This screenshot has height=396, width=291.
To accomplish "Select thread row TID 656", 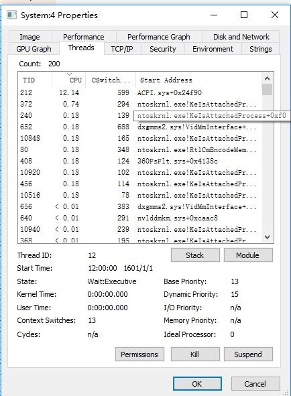I will 139,206.
